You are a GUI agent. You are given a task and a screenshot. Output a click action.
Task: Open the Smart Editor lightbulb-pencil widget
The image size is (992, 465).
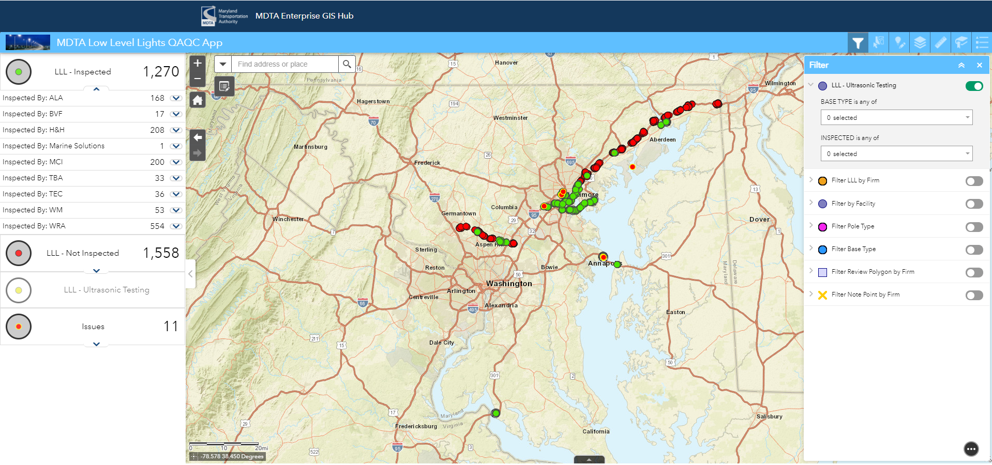pyautogui.click(x=899, y=43)
